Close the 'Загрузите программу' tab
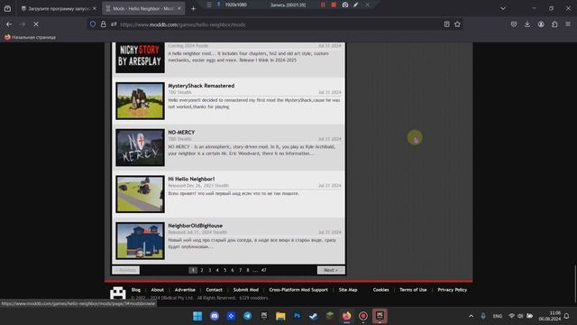Screen dimensions: 577x325 point(95,8)
